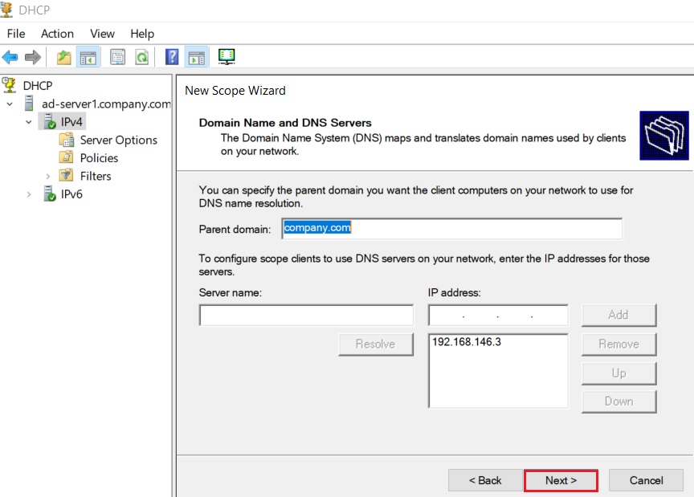Click the Next button in the wizard
This screenshot has height=497, width=694.
(561, 480)
